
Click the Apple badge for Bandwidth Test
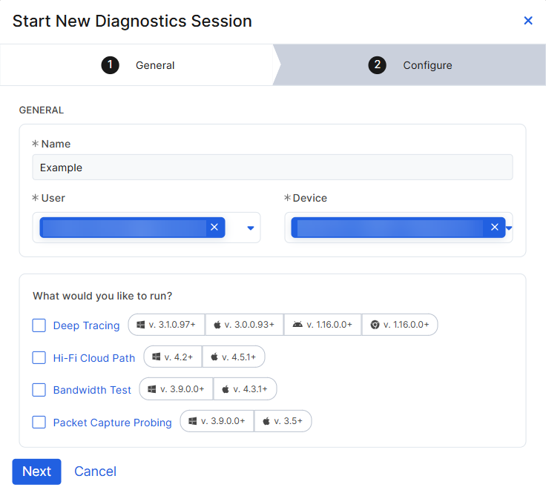(245, 389)
